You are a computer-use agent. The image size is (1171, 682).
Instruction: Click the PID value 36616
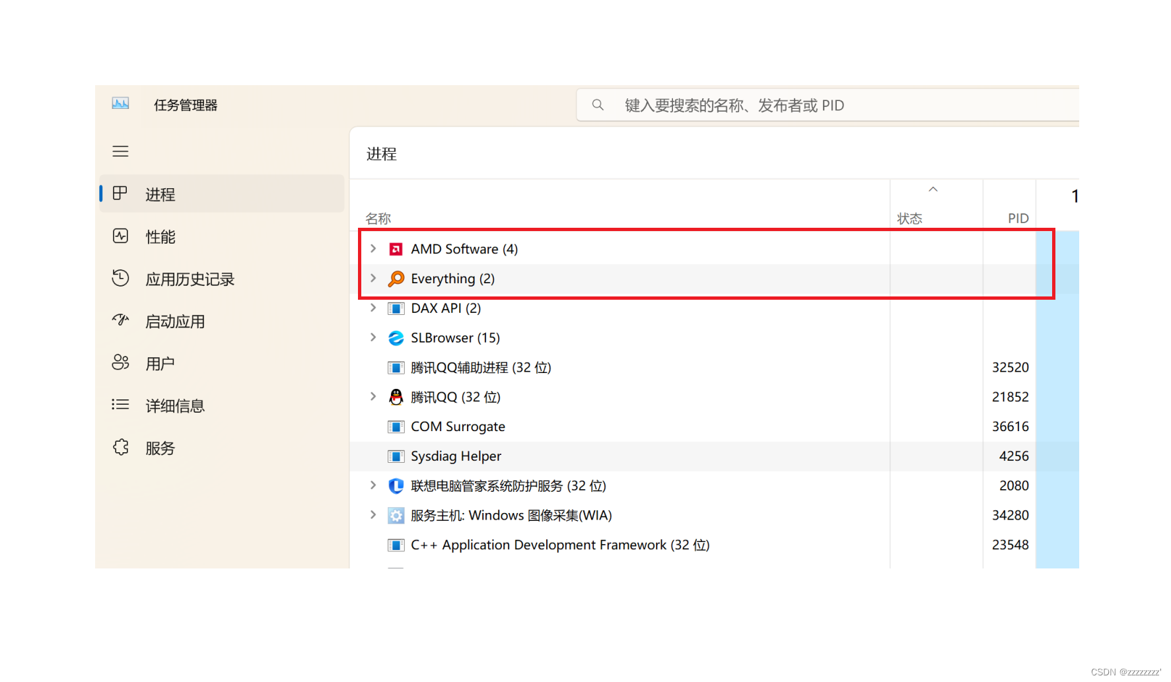1010,426
